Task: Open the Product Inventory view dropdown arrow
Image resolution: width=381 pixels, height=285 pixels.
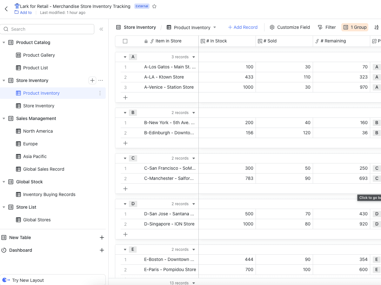Action: click(x=215, y=28)
